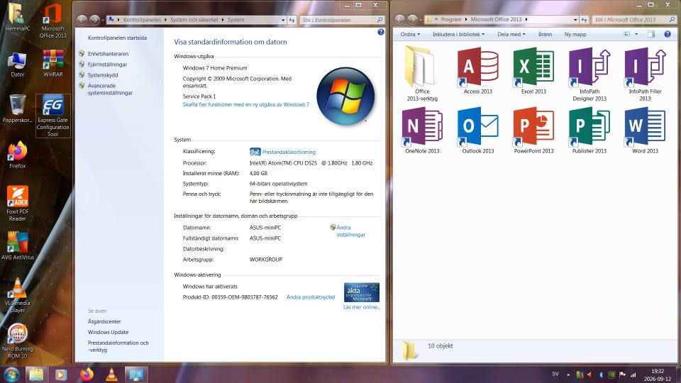Open Express Gate Configuration Tool desktop icon
This screenshot has height=383, width=681.
click(53, 116)
